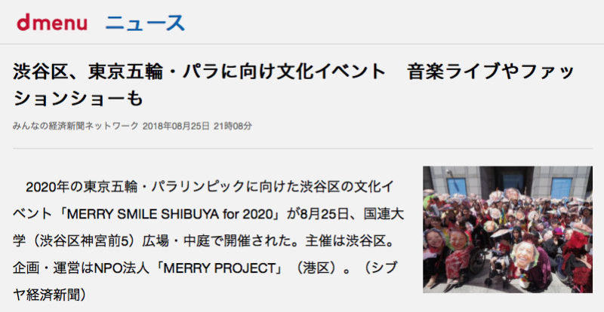The height and width of the screenshot is (312, 604).
Task: Click the publish time 21時08分
Action: 233,126
